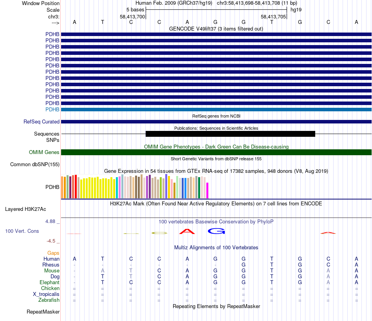372x321 pixels.
Task: Click dark green bar in GTEx expression chart
Action: [x=199, y=188]
